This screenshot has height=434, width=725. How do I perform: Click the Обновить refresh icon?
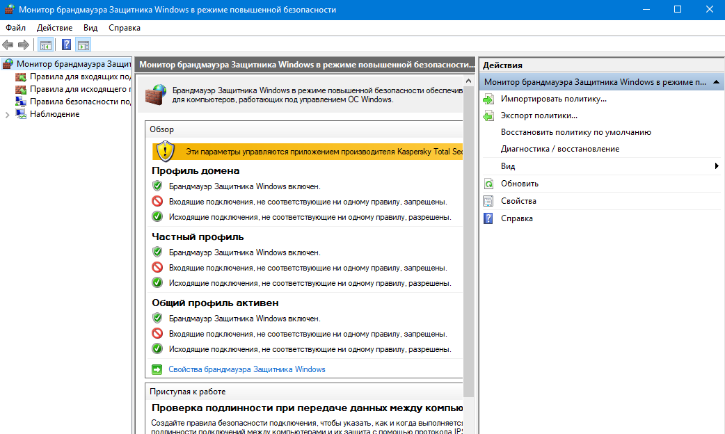pos(488,184)
